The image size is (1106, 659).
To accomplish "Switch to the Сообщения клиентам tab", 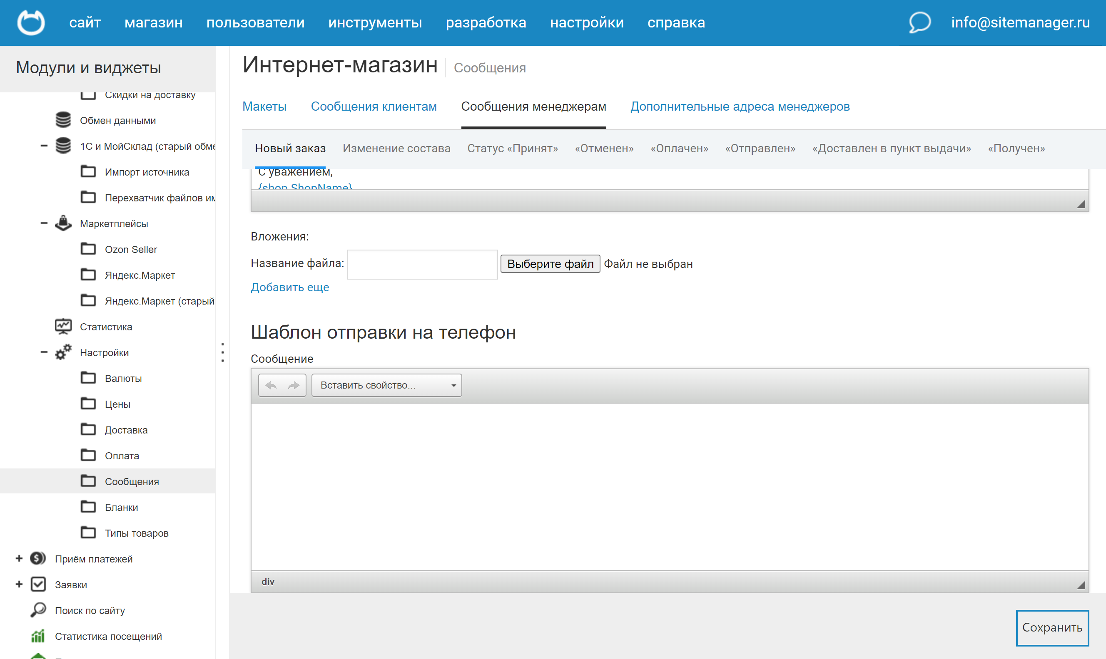I will (x=374, y=106).
